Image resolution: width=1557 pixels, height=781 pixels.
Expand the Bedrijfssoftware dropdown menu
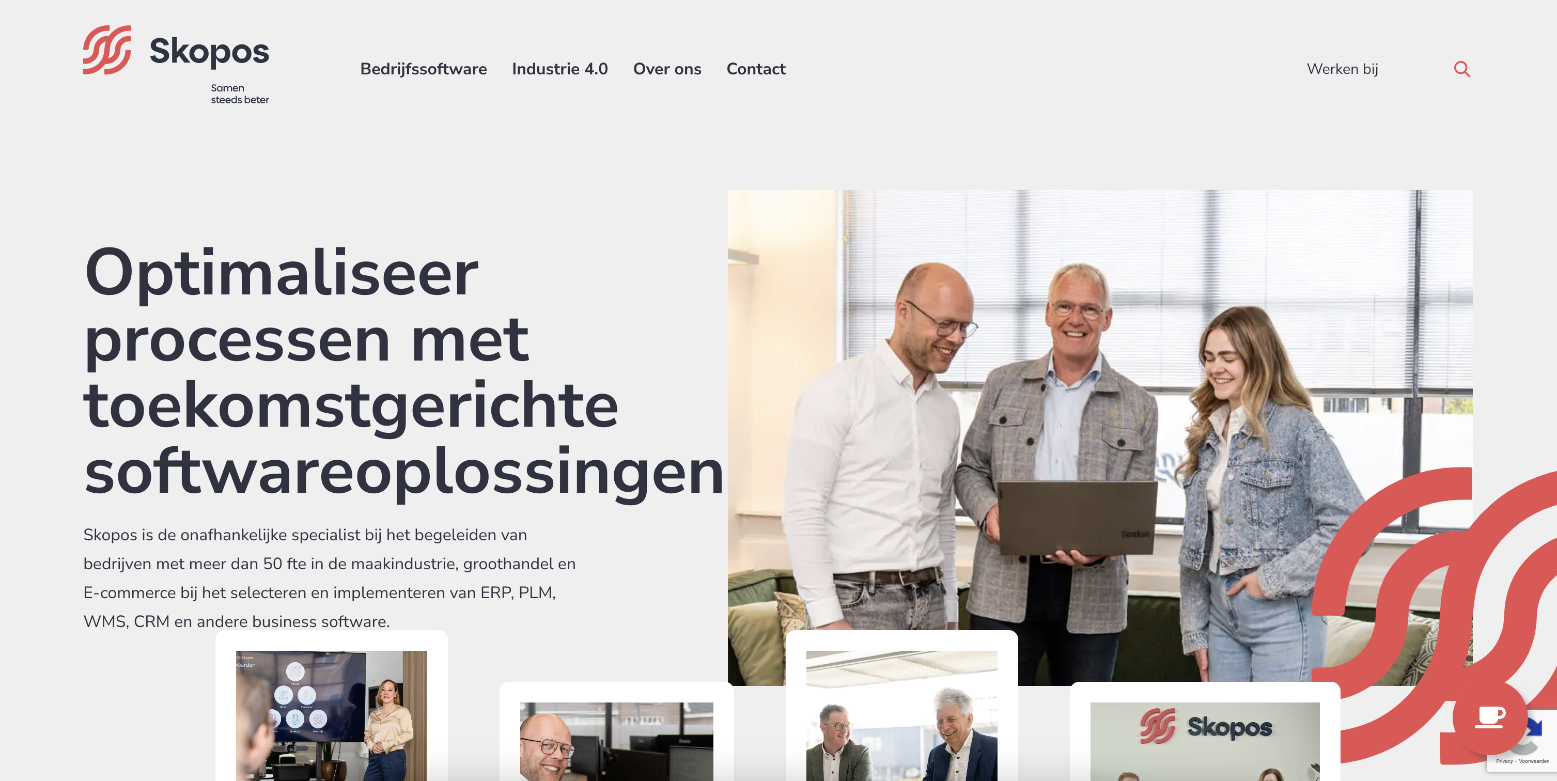click(423, 68)
